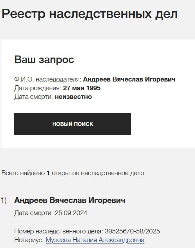Click the birth date value 27 мая 1995
The image size is (195, 248).
click(x=82, y=88)
